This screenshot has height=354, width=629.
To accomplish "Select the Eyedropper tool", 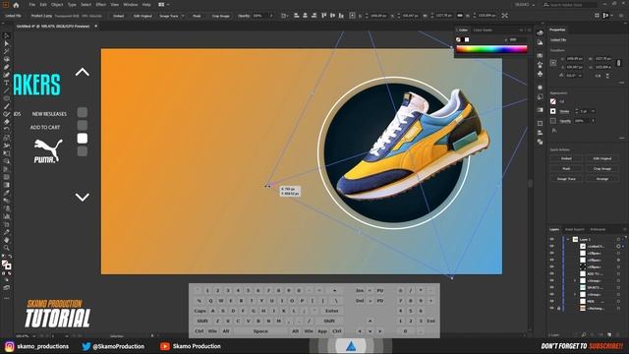I will pyautogui.click(x=7, y=193).
